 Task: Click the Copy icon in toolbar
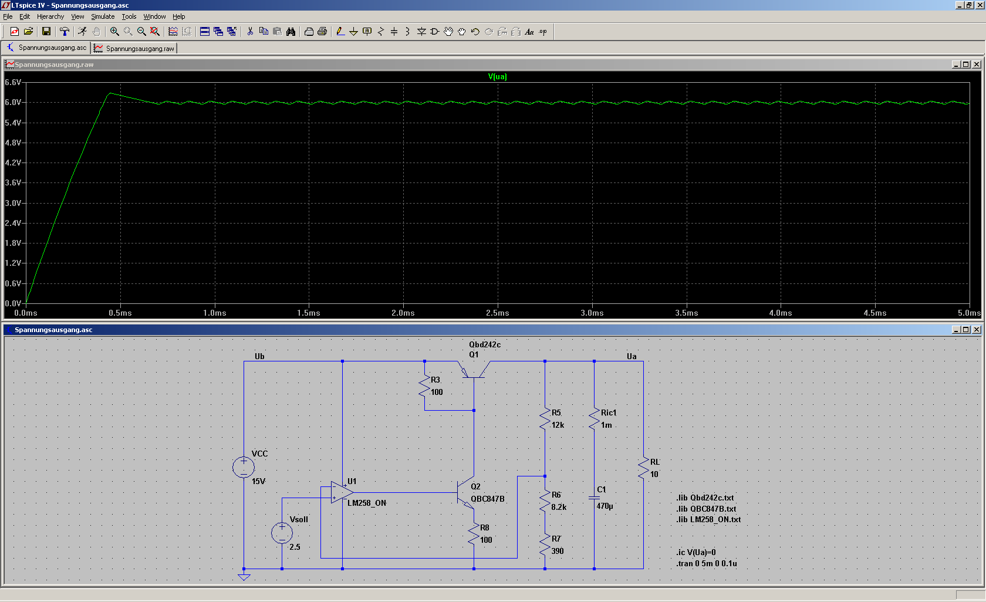[264, 32]
